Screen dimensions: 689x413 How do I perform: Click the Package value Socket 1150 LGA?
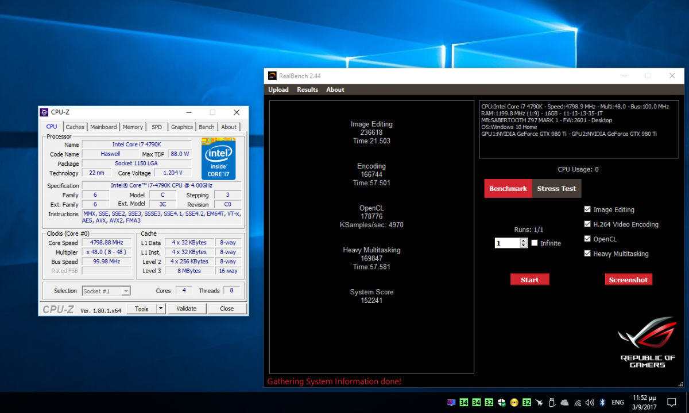[137, 163]
